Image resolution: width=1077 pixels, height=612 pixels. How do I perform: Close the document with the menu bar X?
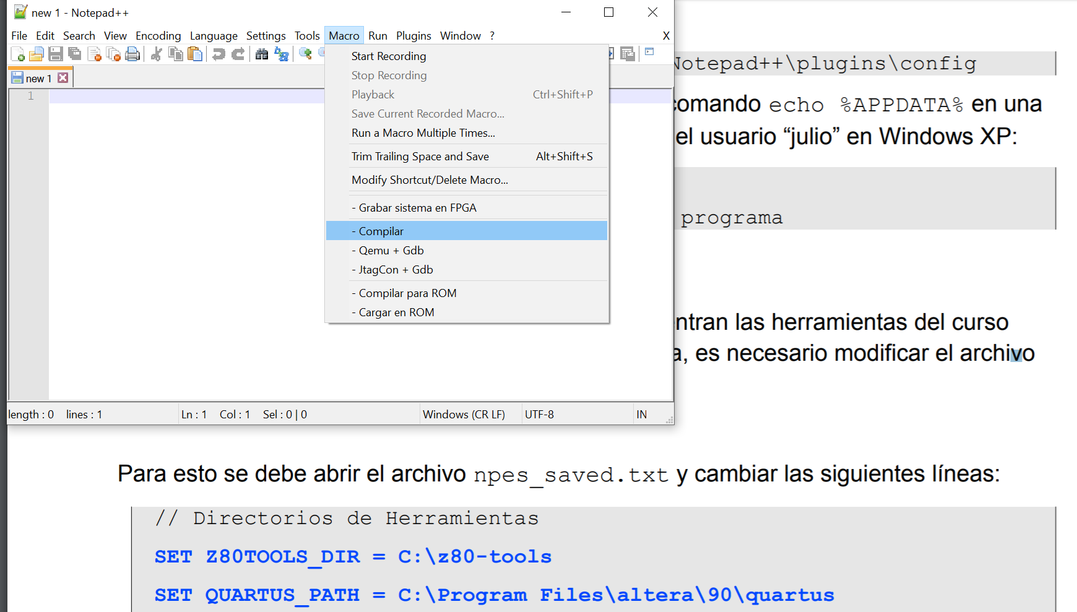(x=666, y=35)
